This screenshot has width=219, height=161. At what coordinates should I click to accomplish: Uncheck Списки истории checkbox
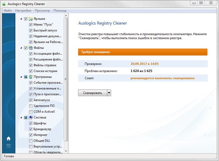tap(31, 71)
